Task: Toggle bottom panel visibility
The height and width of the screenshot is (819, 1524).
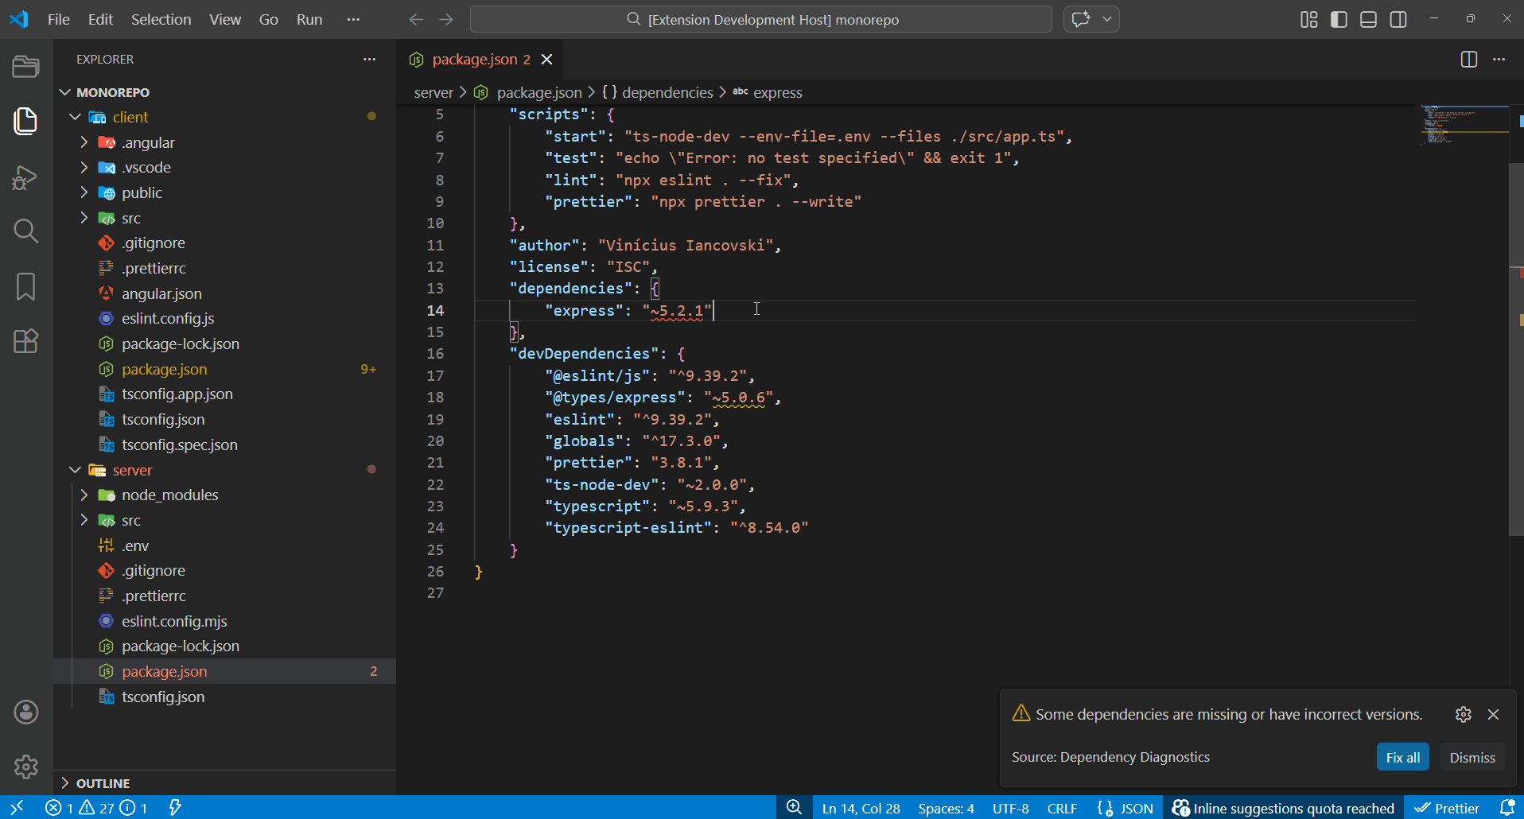Action: pos(1369,19)
